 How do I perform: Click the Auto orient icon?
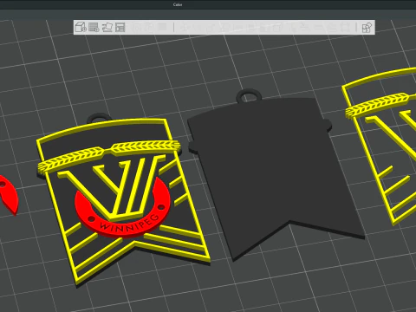click(x=107, y=28)
